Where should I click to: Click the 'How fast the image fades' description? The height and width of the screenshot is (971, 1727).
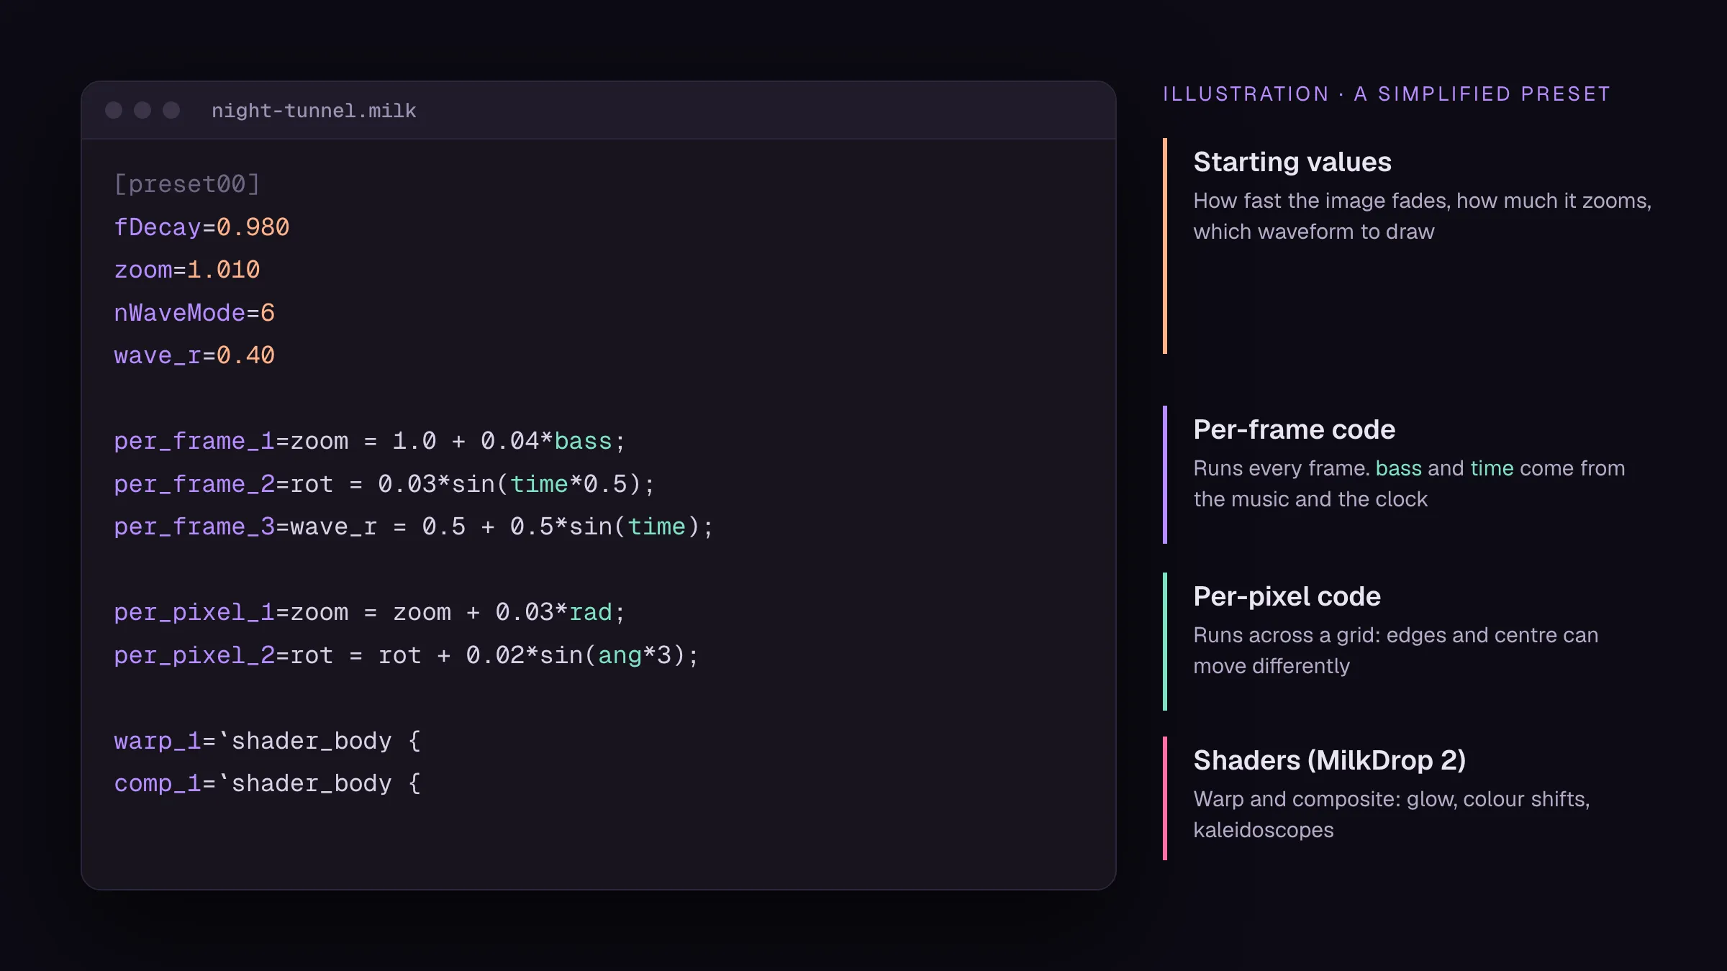[1422, 216]
